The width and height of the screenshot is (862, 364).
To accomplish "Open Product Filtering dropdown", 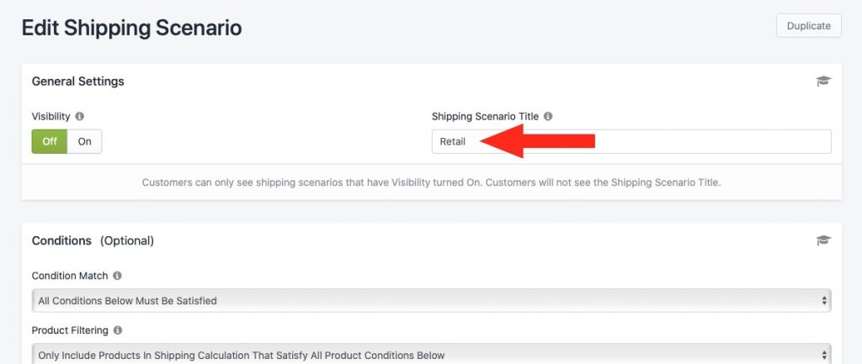I will pyautogui.click(x=432, y=355).
